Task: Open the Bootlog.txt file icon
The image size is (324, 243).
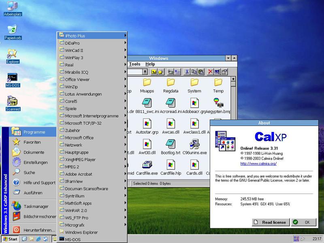Action: point(170,144)
